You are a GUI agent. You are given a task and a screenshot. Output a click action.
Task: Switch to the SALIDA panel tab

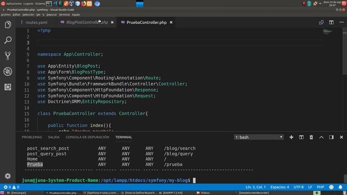click(x=54, y=137)
